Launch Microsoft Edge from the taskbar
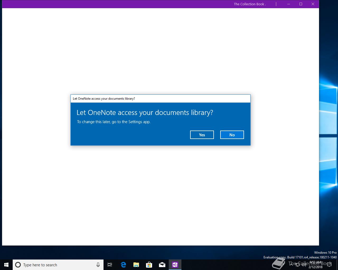This screenshot has height=270, width=338. pyautogui.click(x=123, y=265)
